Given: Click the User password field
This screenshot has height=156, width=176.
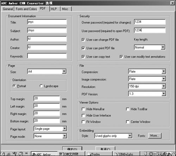Looking at the screenshot, I should (x=150, y=30).
